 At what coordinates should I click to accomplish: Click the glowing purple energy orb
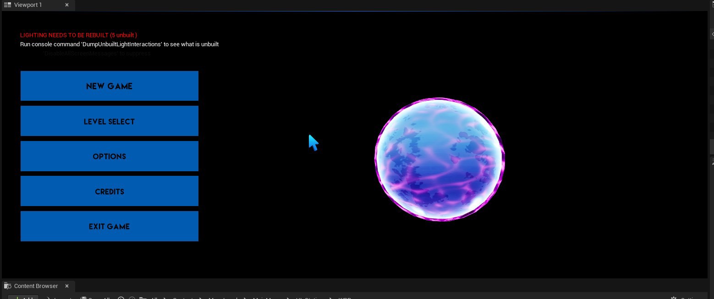(439, 159)
